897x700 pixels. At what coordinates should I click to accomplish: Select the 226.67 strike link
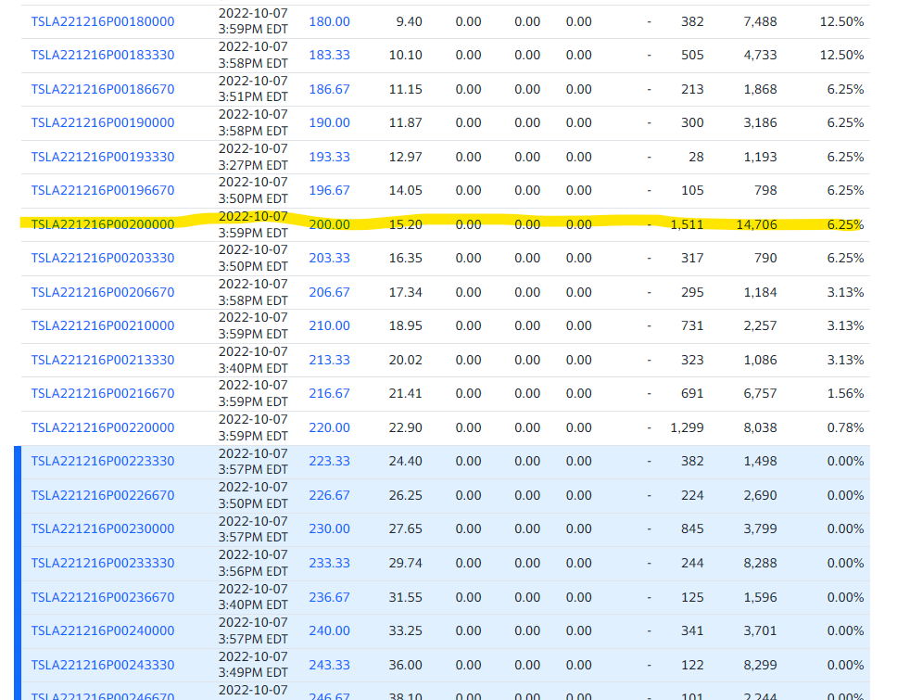click(x=330, y=495)
